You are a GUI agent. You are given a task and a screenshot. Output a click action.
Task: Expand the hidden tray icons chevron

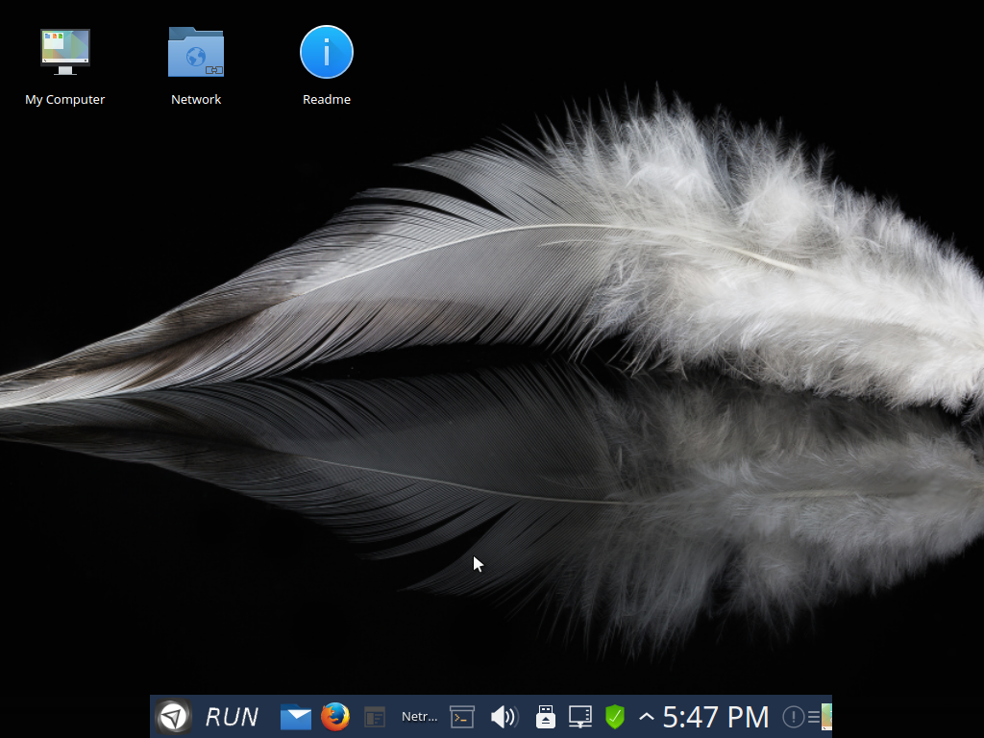click(x=645, y=717)
